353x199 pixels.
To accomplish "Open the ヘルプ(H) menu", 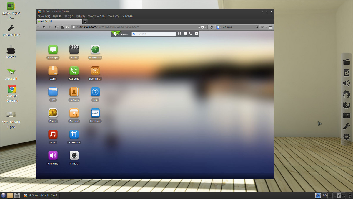I will (127, 17).
